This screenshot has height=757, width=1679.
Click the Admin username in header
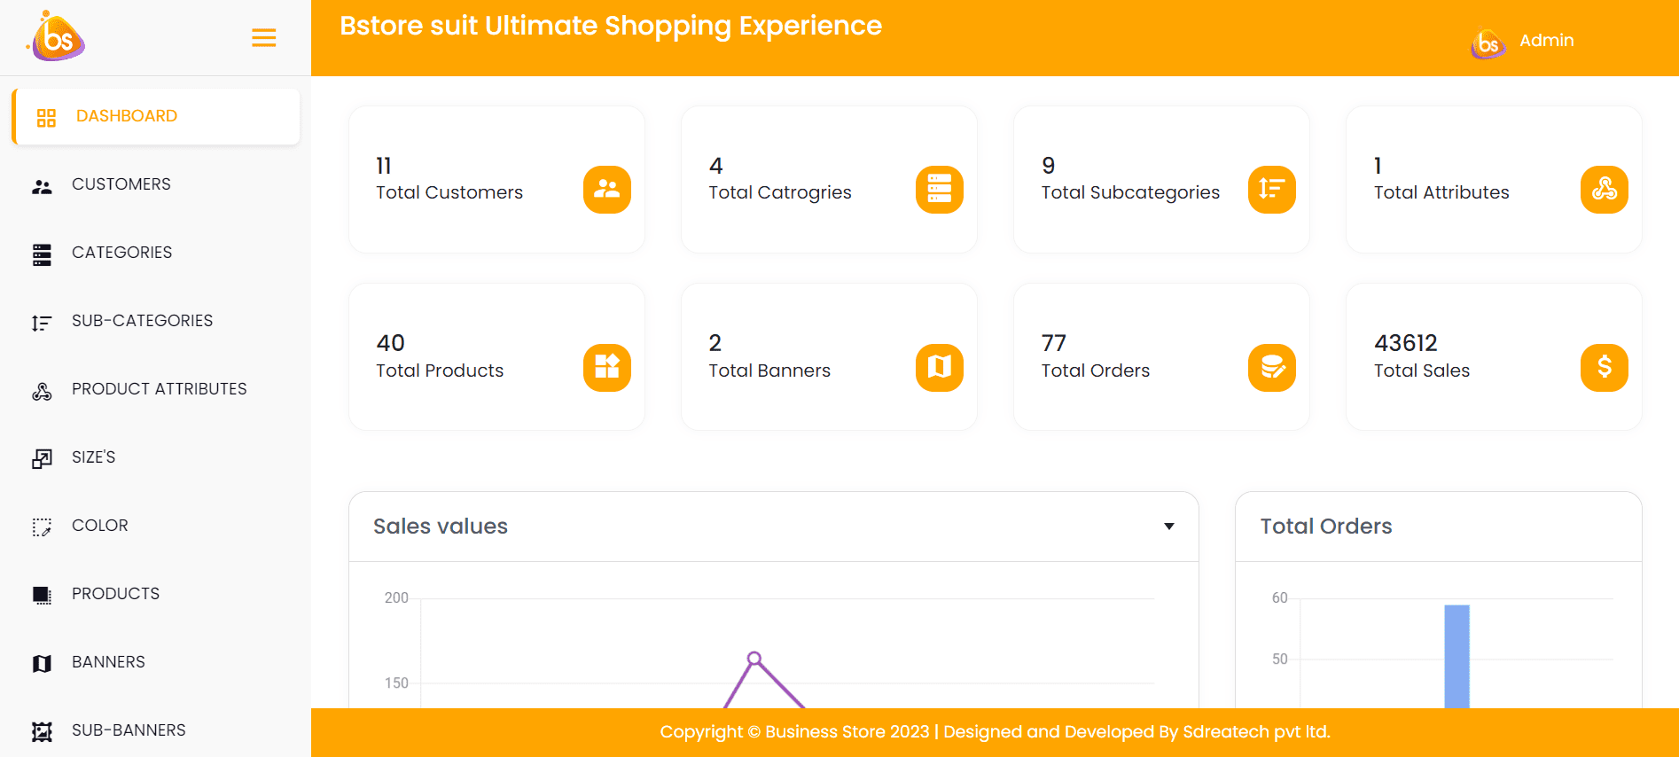pyautogui.click(x=1547, y=41)
